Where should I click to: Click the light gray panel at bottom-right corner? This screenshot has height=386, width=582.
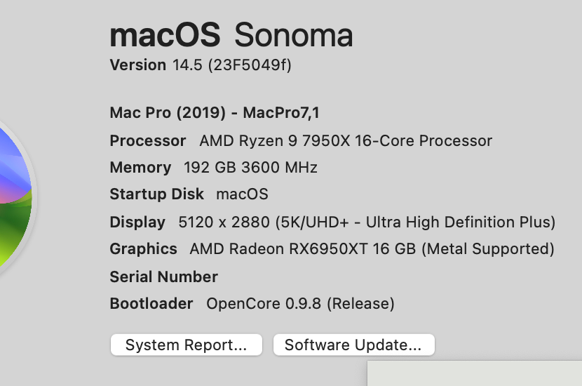pos(475,373)
